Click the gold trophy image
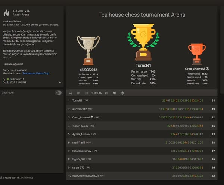 point(143,42)
